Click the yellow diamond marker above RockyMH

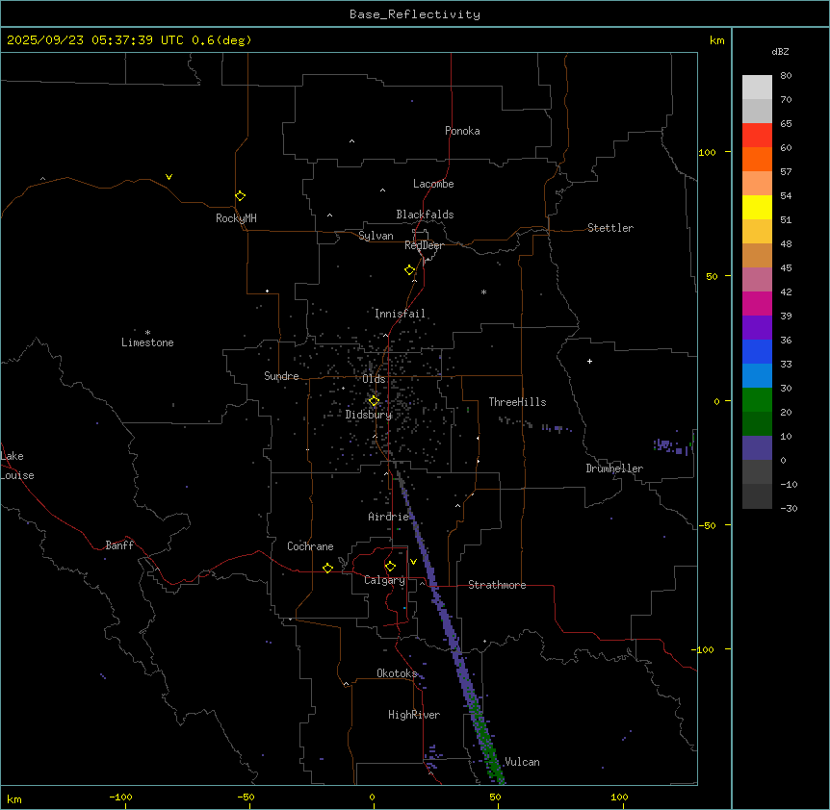(x=240, y=195)
